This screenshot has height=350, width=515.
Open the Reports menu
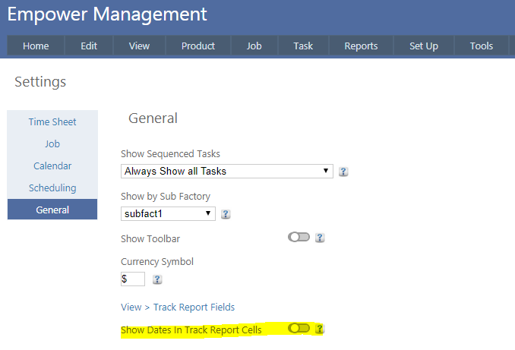[361, 46]
